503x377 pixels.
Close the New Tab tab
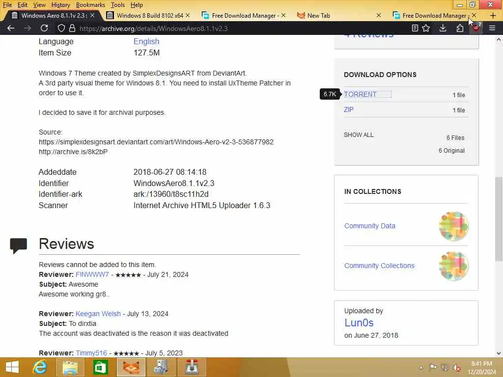(379, 15)
